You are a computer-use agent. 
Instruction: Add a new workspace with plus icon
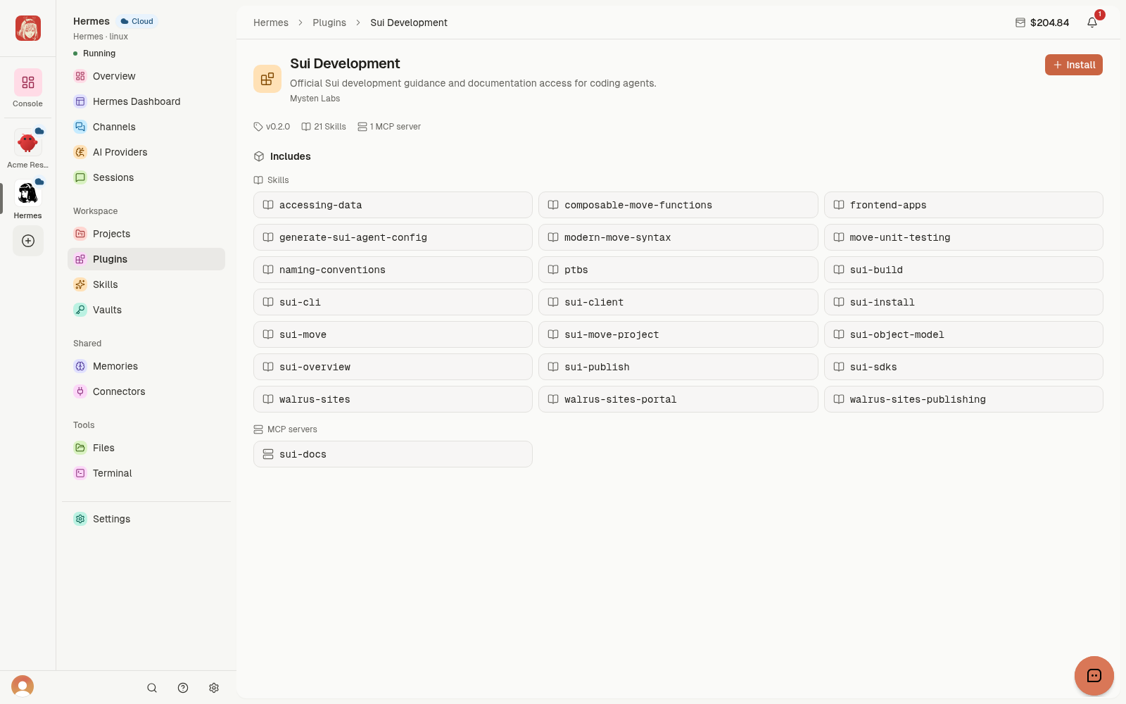coord(28,241)
